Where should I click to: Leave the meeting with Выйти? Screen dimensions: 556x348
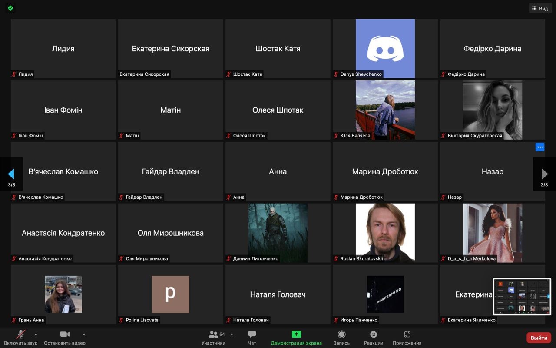(x=539, y=338)
